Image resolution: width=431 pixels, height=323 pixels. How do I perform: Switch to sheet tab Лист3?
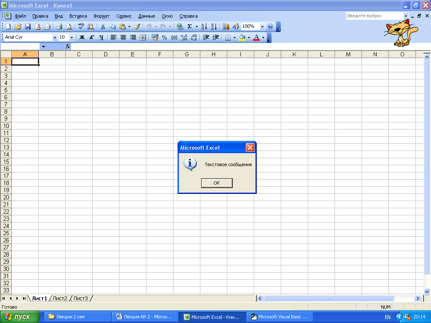(x=81, y=298)
